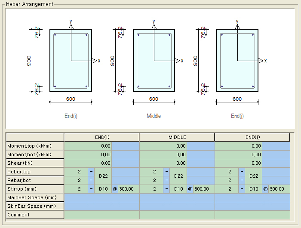This screenshot has height=228, width=301.
Task: Open D10 stirrup size cell in END(j)
Action: pos(254,189)
